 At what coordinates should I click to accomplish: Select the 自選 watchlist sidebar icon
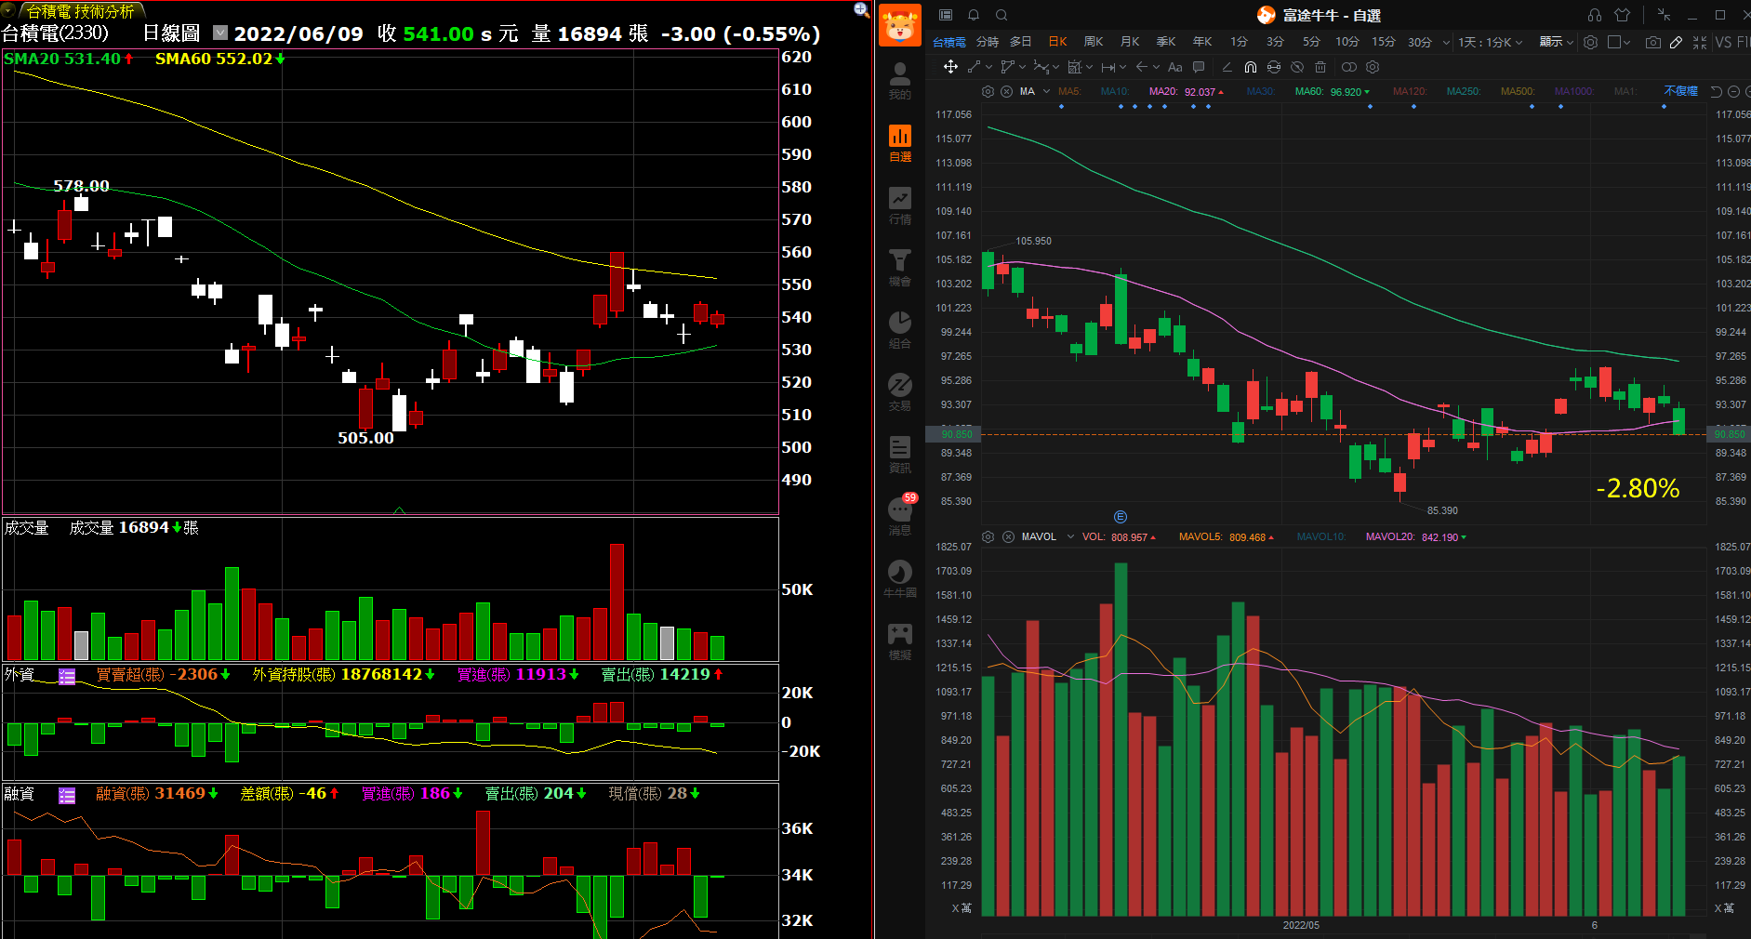(899, 142)
